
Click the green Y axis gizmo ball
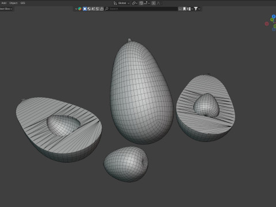[x=272, y=20]
